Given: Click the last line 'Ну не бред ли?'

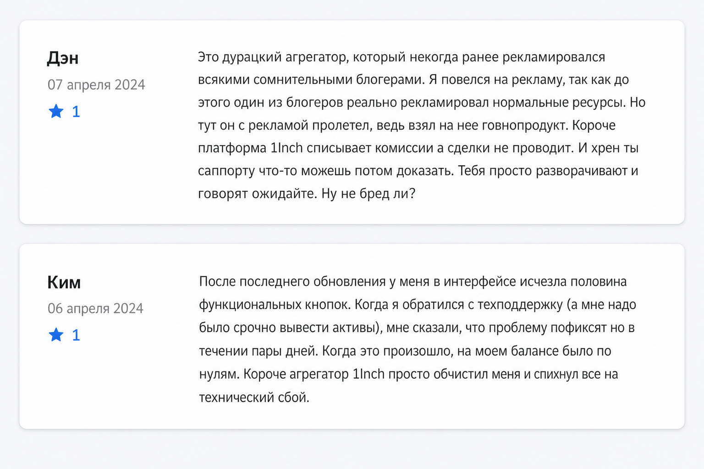Looking at the screenshot, I should click(x=368, y=194).
